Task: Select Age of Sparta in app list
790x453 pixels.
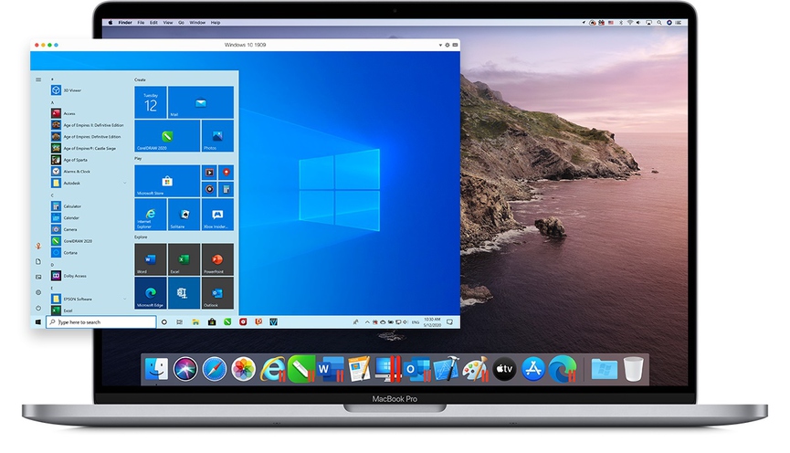Action: (x=76, y=159)
